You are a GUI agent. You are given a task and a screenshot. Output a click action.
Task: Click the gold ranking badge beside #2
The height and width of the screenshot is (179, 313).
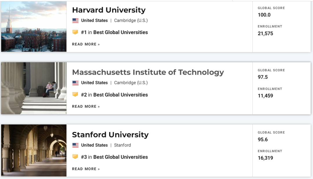[75, 94]
